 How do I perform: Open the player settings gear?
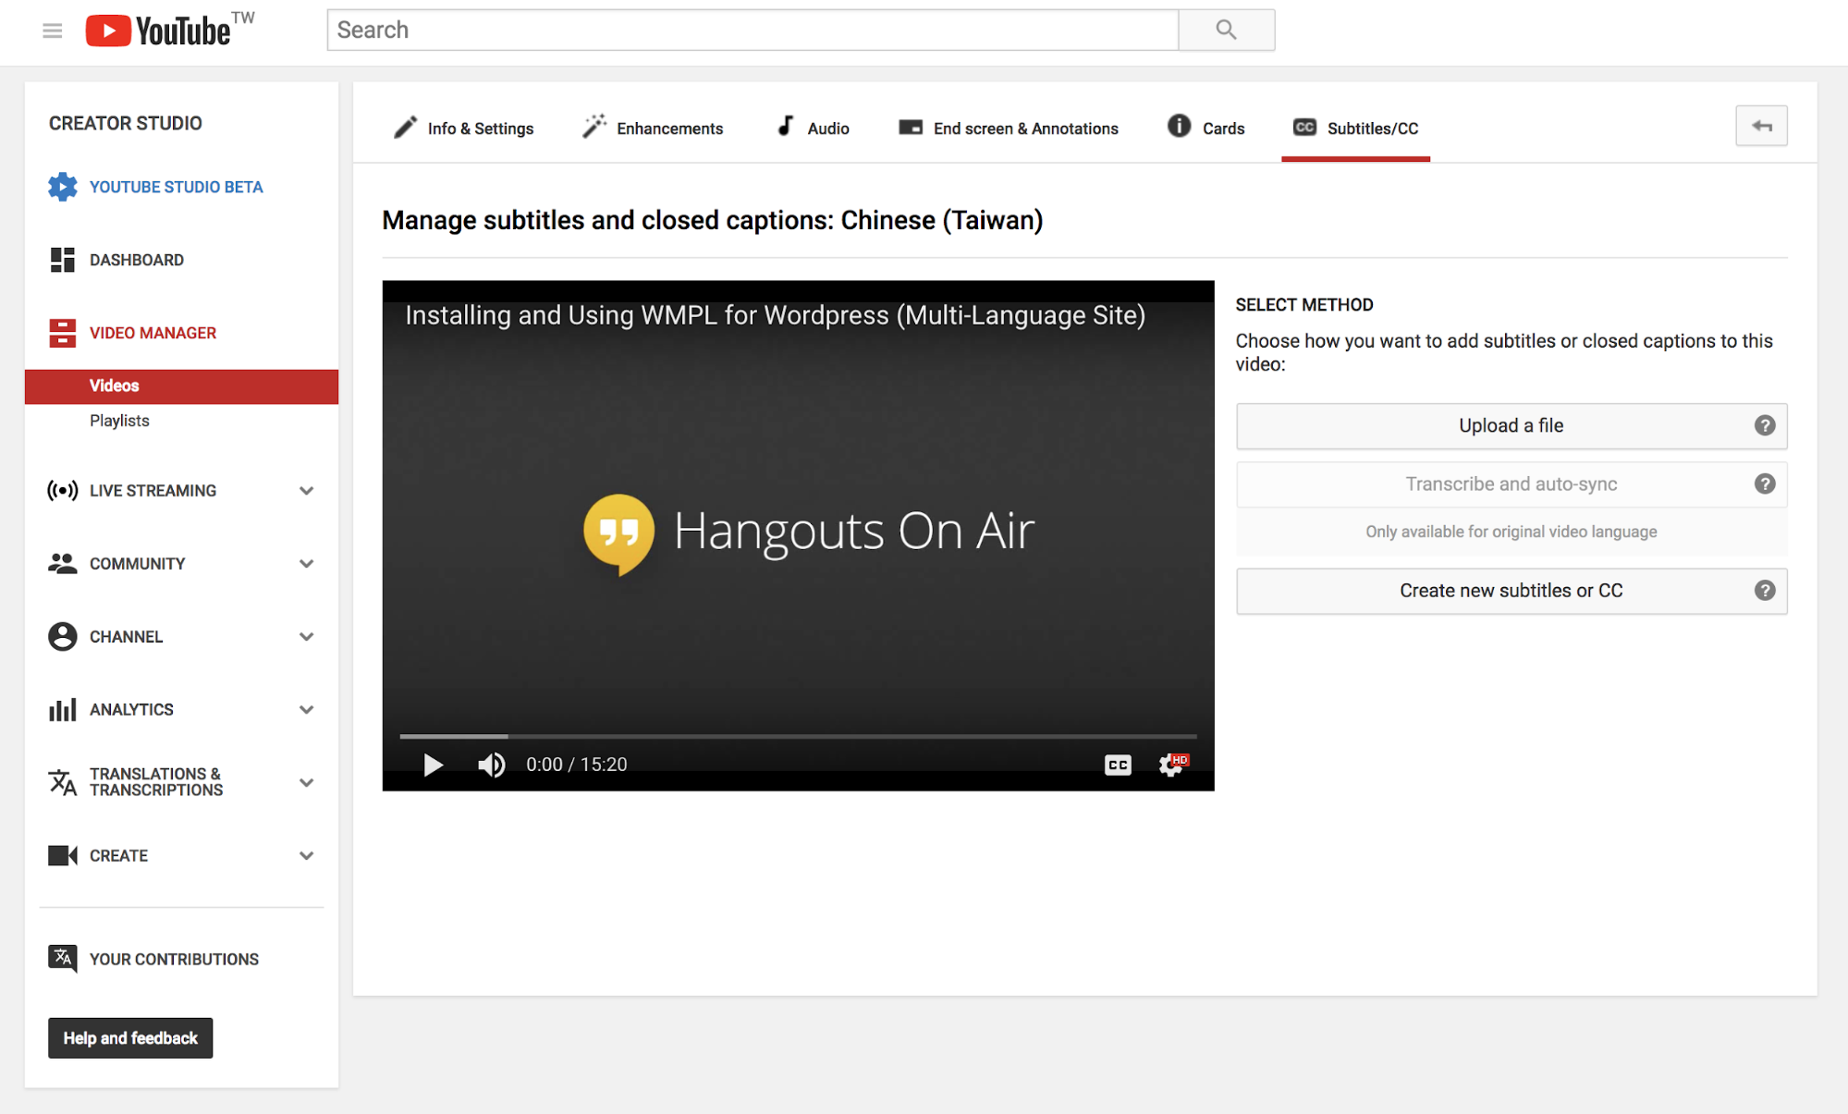point(1172,765)
